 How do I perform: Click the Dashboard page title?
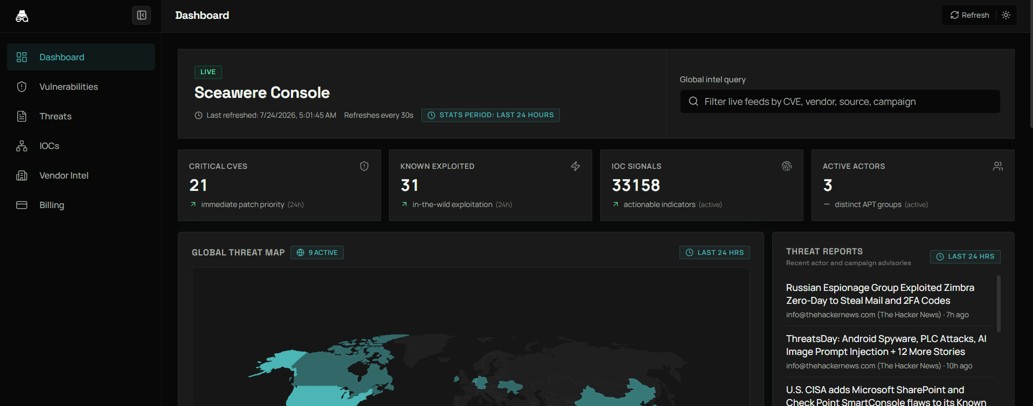[x=202, y=15]
